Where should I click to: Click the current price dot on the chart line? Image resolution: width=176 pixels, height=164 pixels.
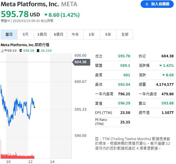pos(34,107)
